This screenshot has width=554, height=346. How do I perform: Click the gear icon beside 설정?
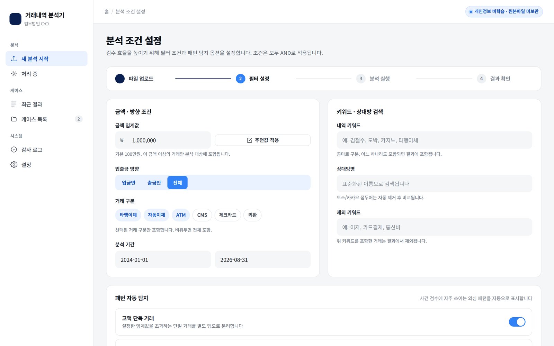pos(14,165)
